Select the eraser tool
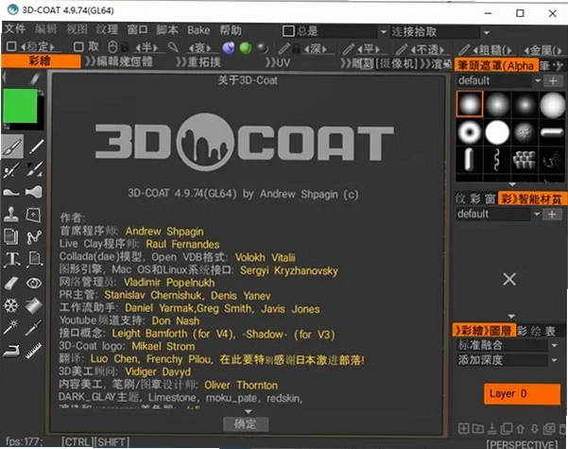Screen dimensions: 568x449 11,283
